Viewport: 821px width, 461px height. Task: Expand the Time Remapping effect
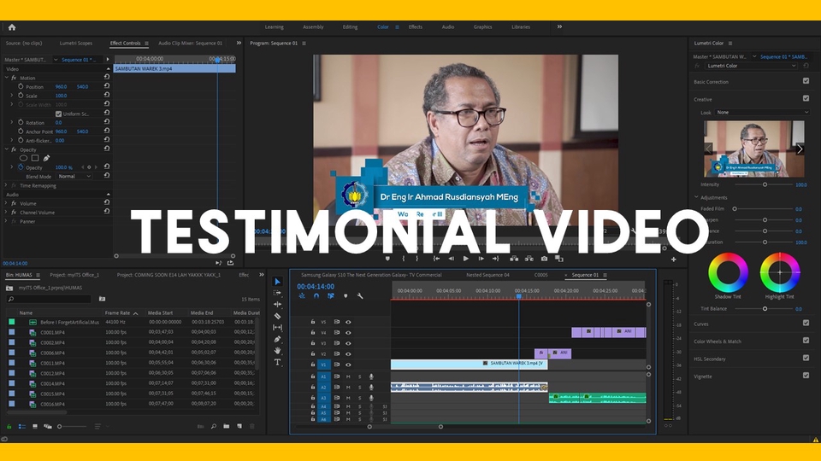point(6,185)
